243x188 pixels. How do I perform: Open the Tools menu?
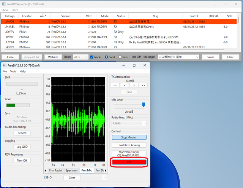[x=13, y=71]
